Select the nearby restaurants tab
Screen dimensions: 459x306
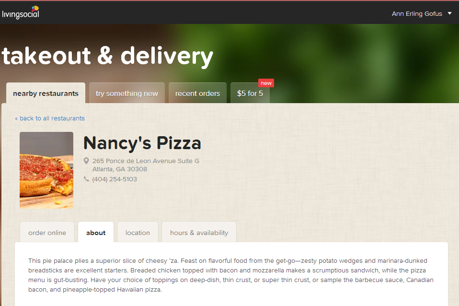point(46,93)
